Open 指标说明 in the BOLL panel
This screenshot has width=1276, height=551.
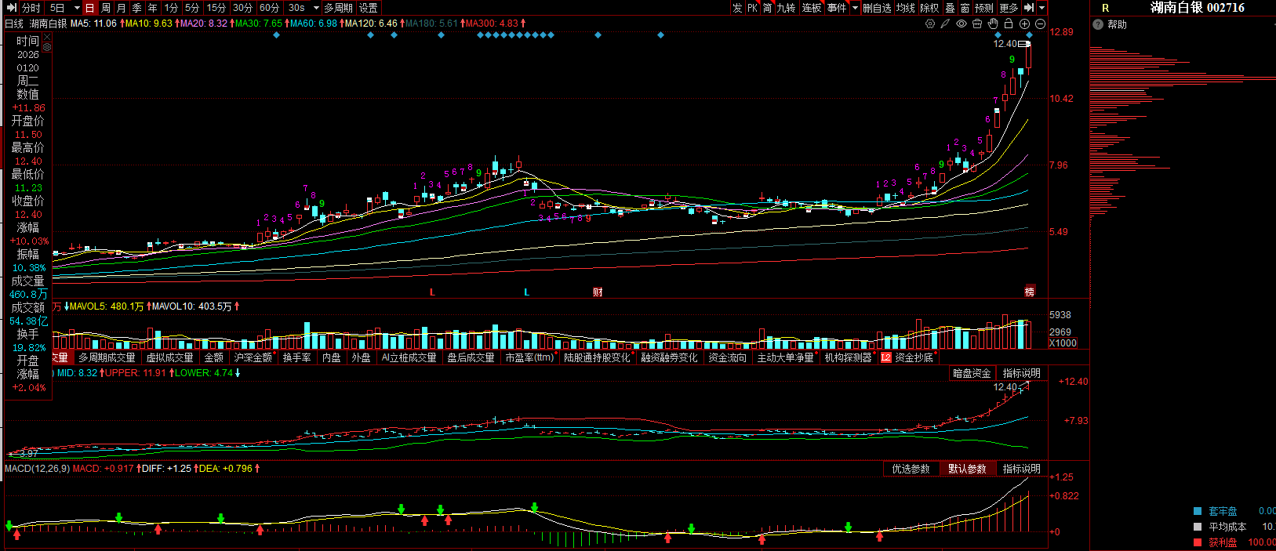click(1022, 373)
